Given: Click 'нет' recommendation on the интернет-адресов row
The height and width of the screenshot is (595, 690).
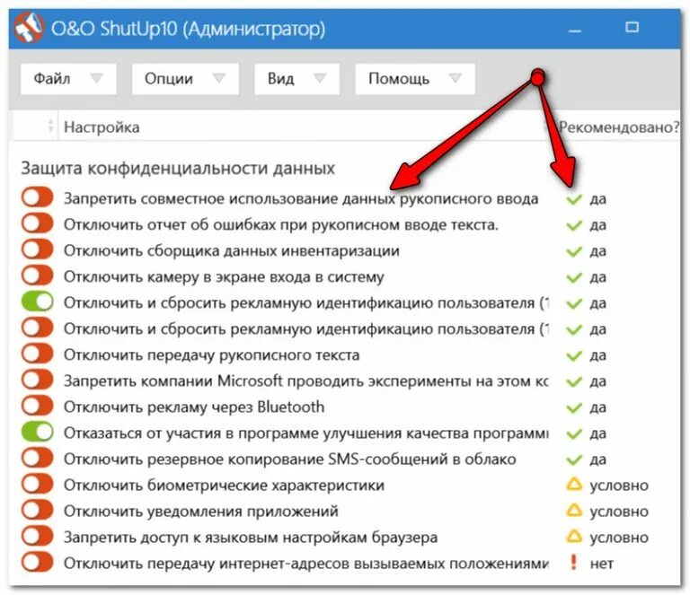Looking at the screenshot, I should (602, 564).
